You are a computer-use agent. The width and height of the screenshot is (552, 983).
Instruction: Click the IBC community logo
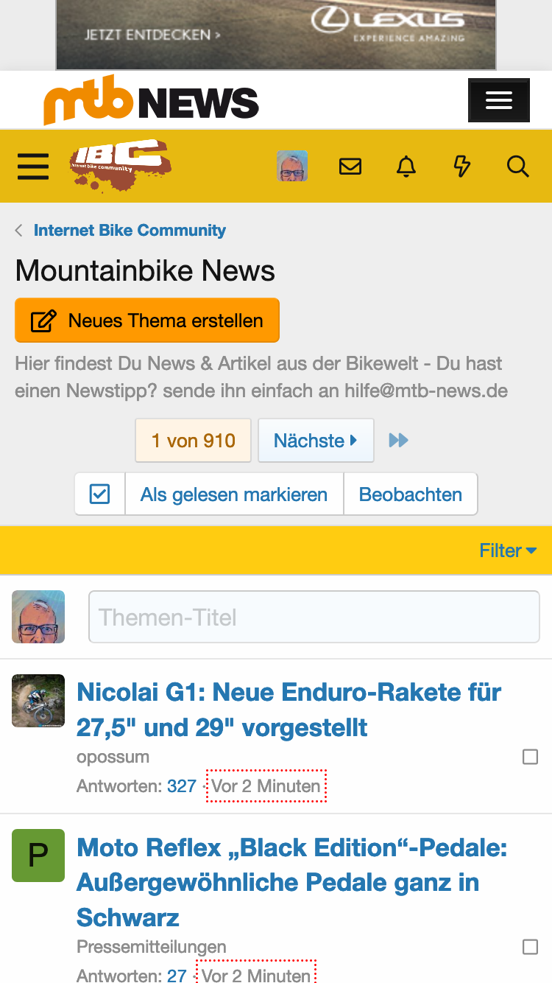pos(120,166)
